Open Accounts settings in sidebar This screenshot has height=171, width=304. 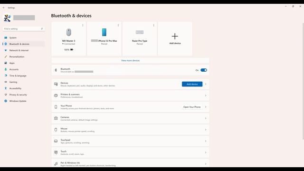(24, 69)
